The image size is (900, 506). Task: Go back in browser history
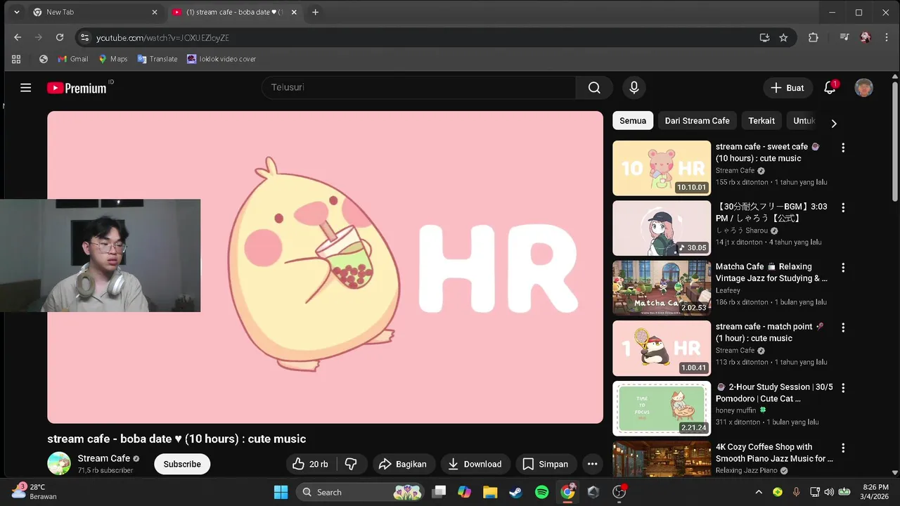pyautogui.click(x=18, y=37)
